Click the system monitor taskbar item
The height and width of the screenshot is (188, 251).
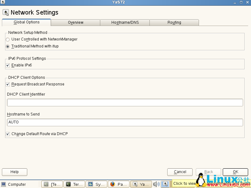tap(96, 184)
